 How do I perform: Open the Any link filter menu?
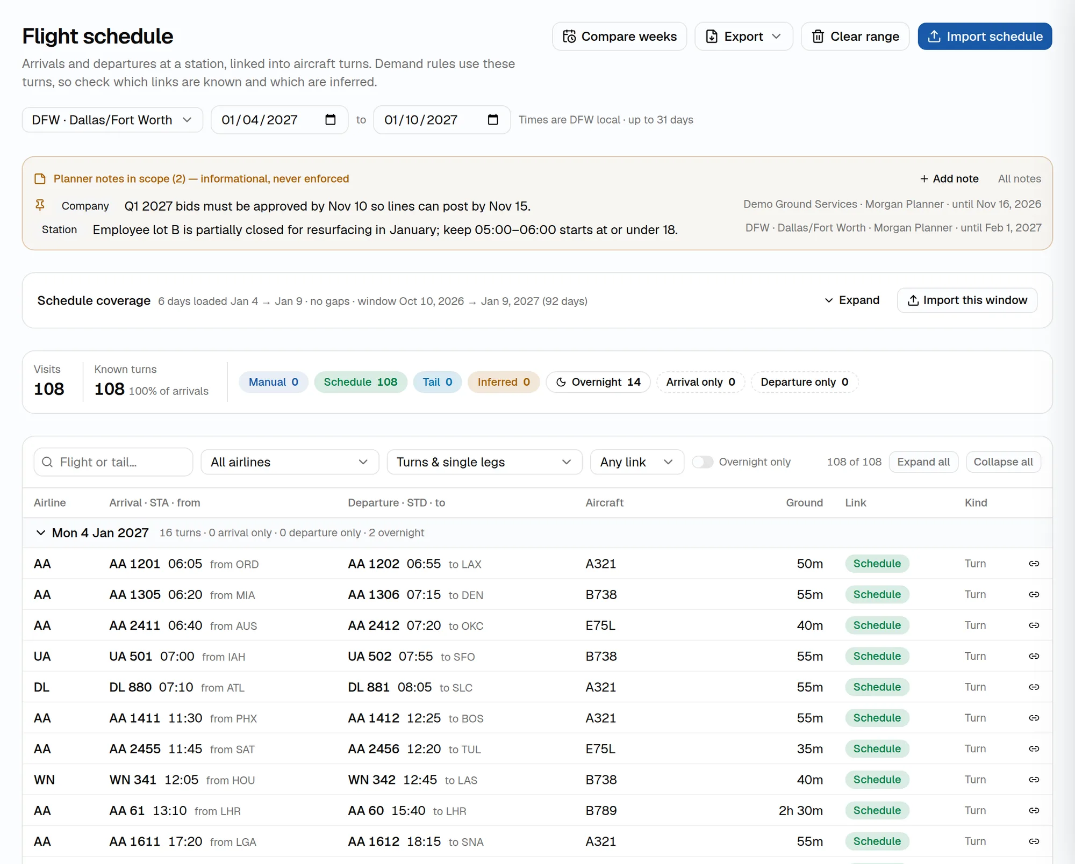637,462
